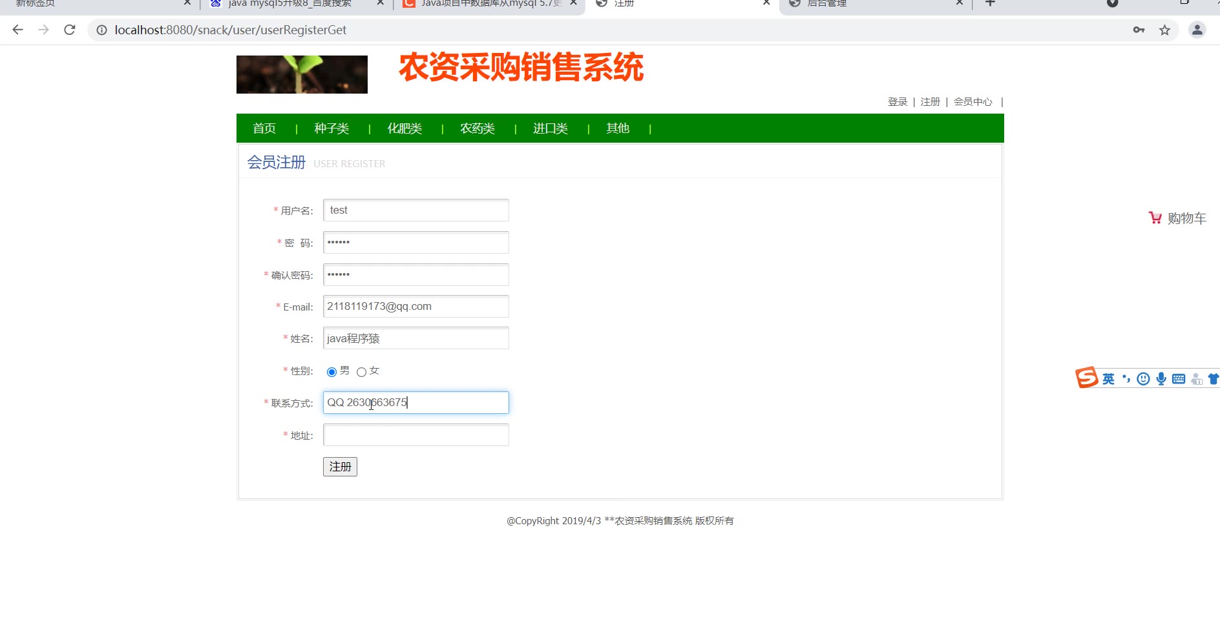Open the 其他 category

618,128
